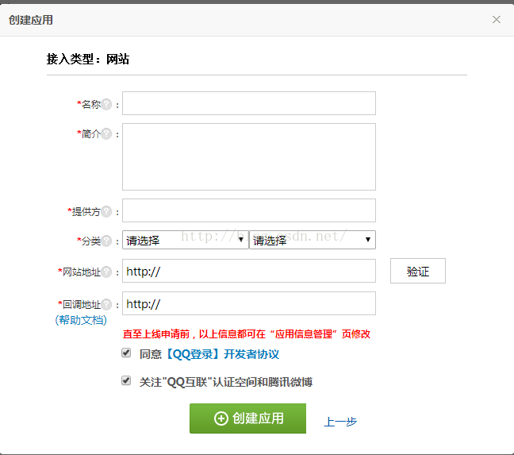Click the help icon next to 简介
This screenshot has width=514, height=455.
click(x=106, y=134)
